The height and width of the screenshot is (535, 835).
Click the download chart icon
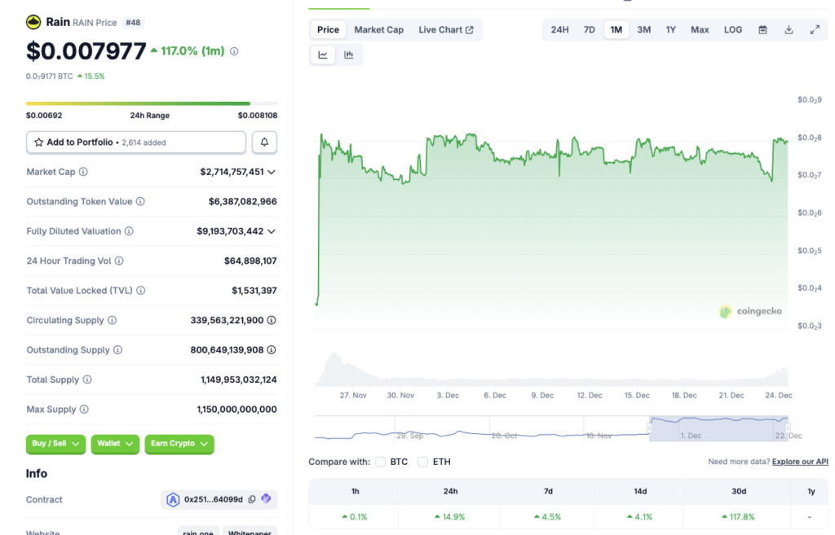click(789, 29)
